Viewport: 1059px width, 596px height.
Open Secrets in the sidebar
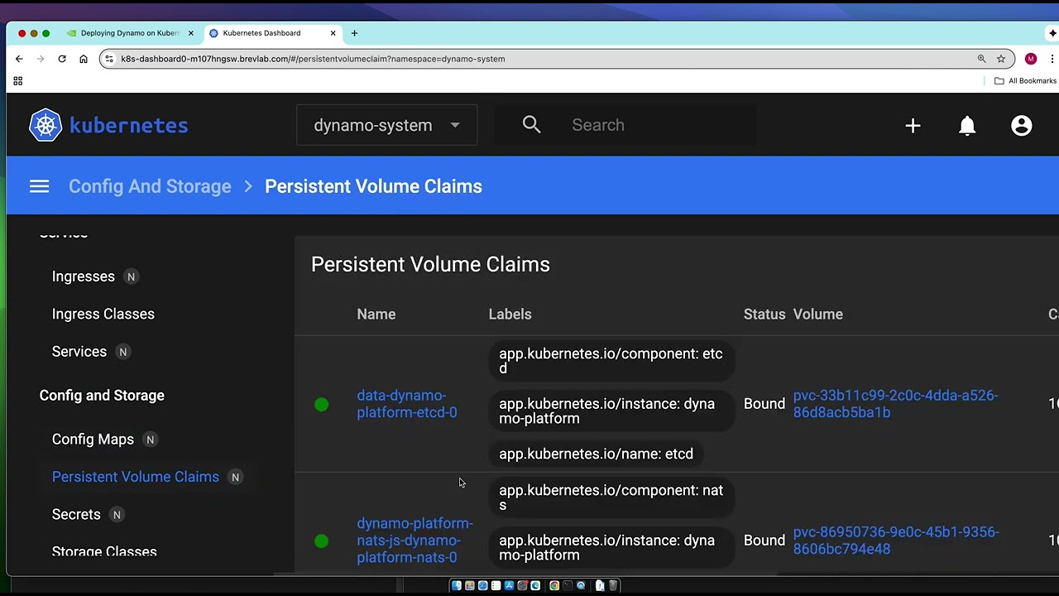[x=75, y=515]
